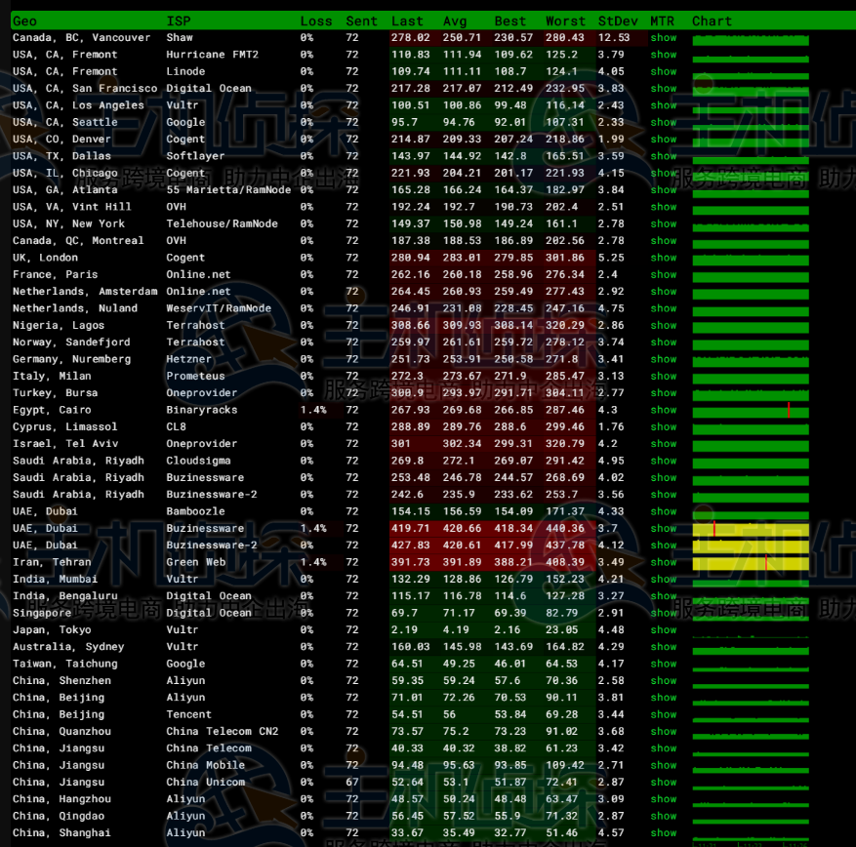The height and width of the screenshot is (847, 856).
Task: Show MTR for Germany, Nuremberg Hetzner
Action: point(663,359)
